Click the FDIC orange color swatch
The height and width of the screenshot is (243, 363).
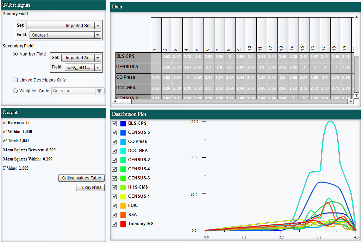point(123,205)
